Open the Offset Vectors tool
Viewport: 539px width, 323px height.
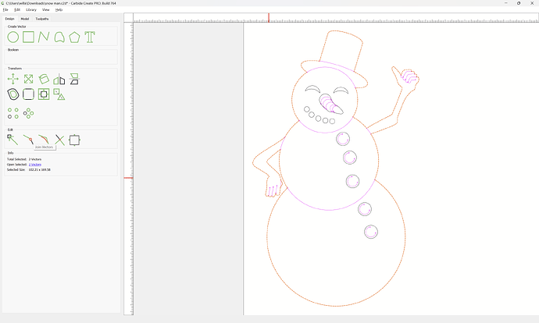tap(13, 94)
